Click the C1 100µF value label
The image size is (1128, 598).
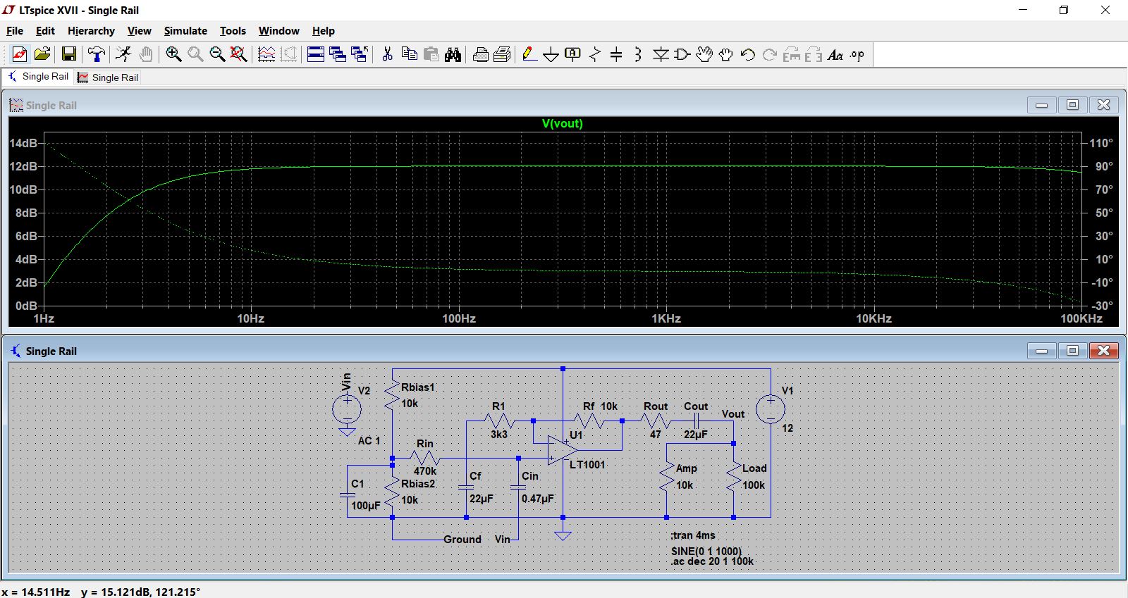click(365, 506)
